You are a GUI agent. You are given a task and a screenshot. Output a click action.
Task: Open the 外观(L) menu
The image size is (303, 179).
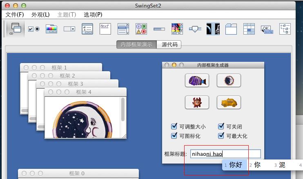40,15
